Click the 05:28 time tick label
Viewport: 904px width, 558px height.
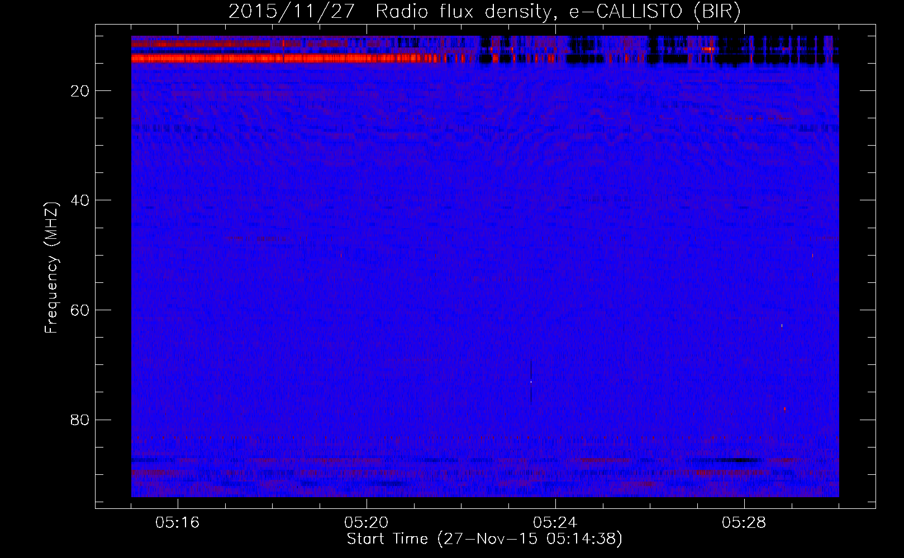point(744,522)
